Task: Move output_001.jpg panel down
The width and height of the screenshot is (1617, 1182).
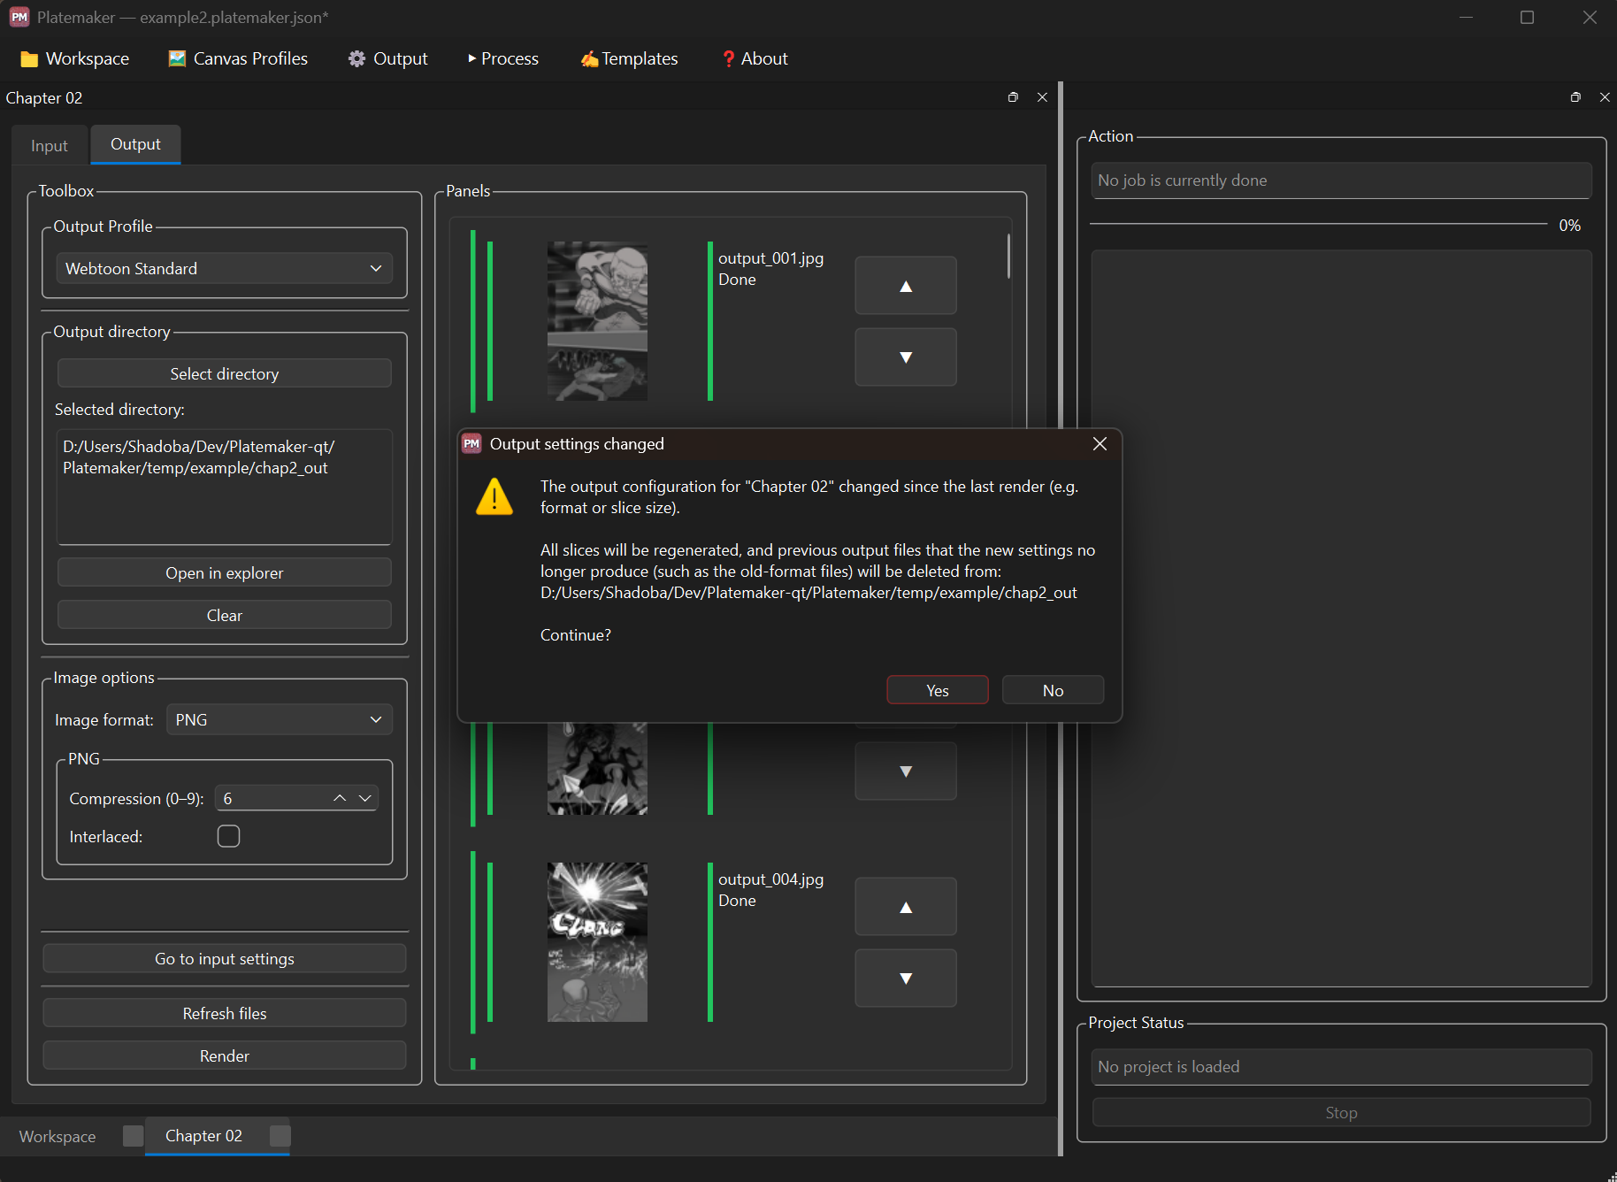Action: [906, 357]
